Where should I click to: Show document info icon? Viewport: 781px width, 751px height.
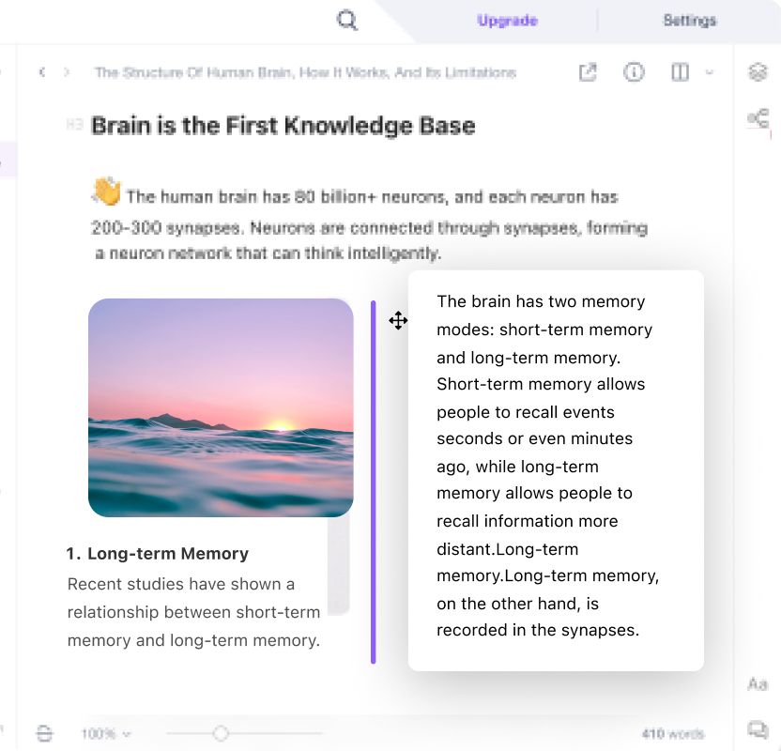(x=634, y=72)
